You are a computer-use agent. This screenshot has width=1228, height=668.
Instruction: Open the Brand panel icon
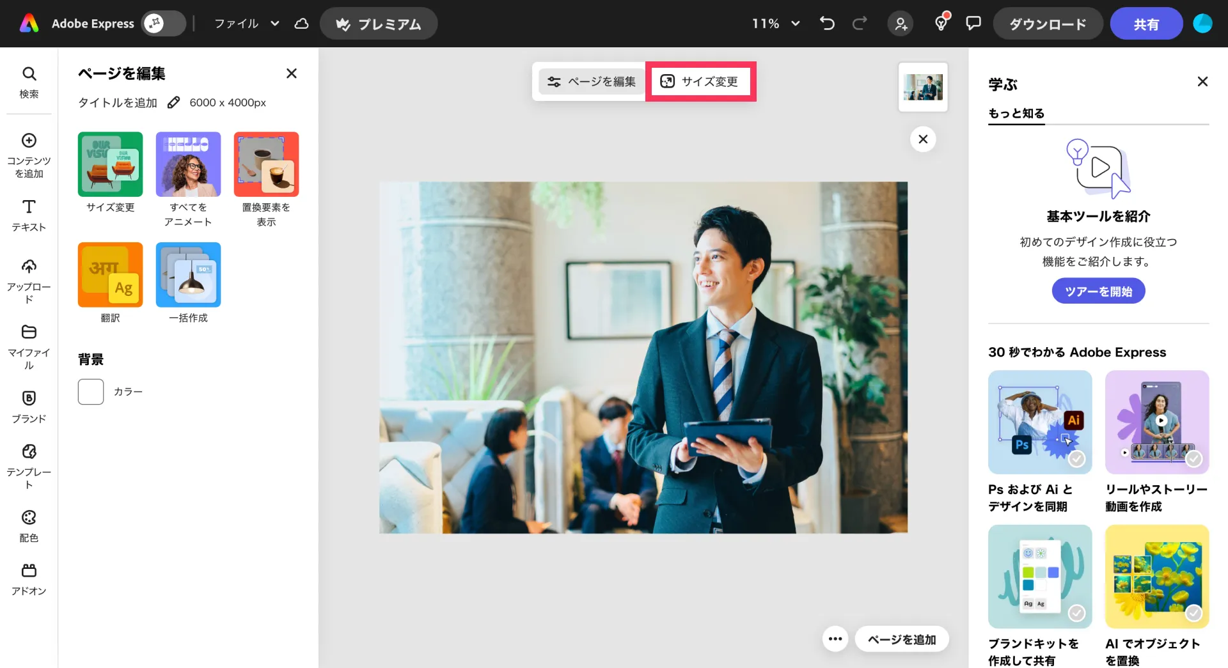29,407
